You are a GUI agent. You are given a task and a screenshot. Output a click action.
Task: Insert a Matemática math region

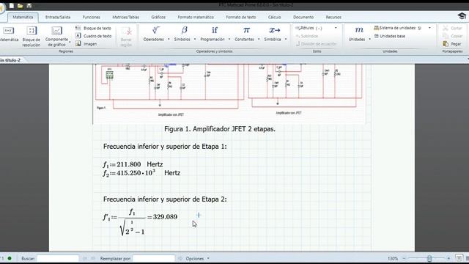[x=8, y=34]
